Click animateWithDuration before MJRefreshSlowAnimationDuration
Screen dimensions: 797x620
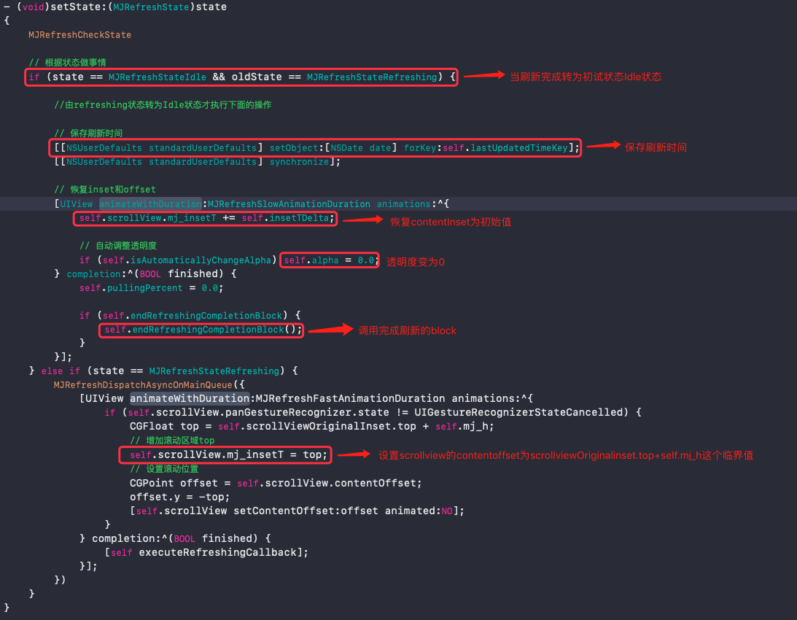pyautogui.click(x=150, y=204)
